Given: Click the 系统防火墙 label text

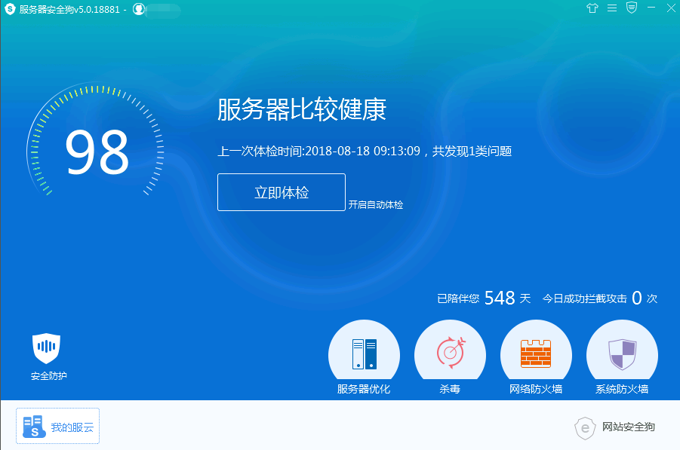Looking at the screenshot, I should (622, 389).
